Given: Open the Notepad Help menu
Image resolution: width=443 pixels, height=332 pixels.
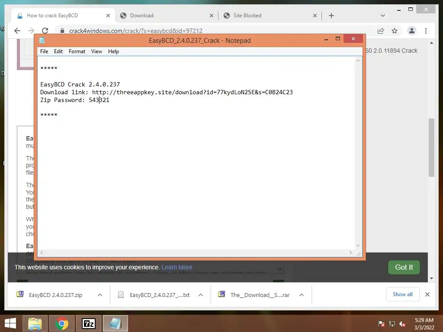Looking at the screenshot, I should pos(113,51).
